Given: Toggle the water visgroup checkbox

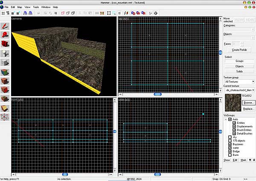Looking at the screenshot, I should 230,148.
